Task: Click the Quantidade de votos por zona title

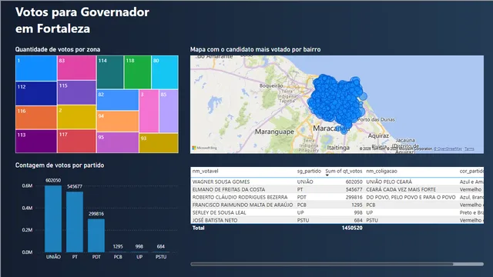Action: (x=58, y=49)
